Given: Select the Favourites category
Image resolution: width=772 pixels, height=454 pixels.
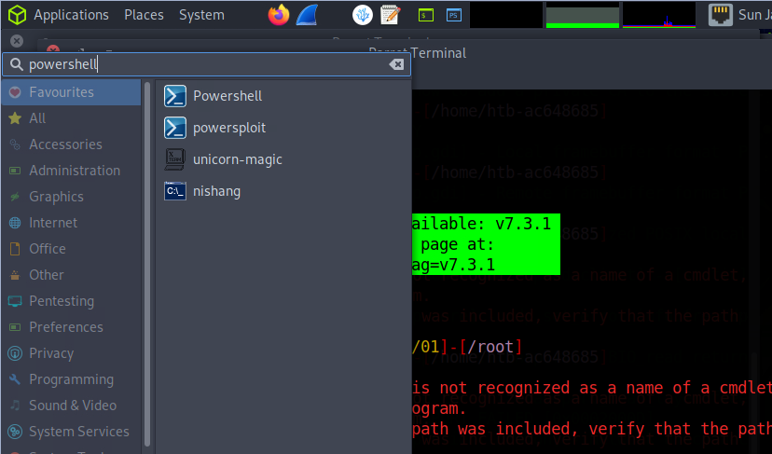Looking at the screenshot, I should click(x=72, y=92).
